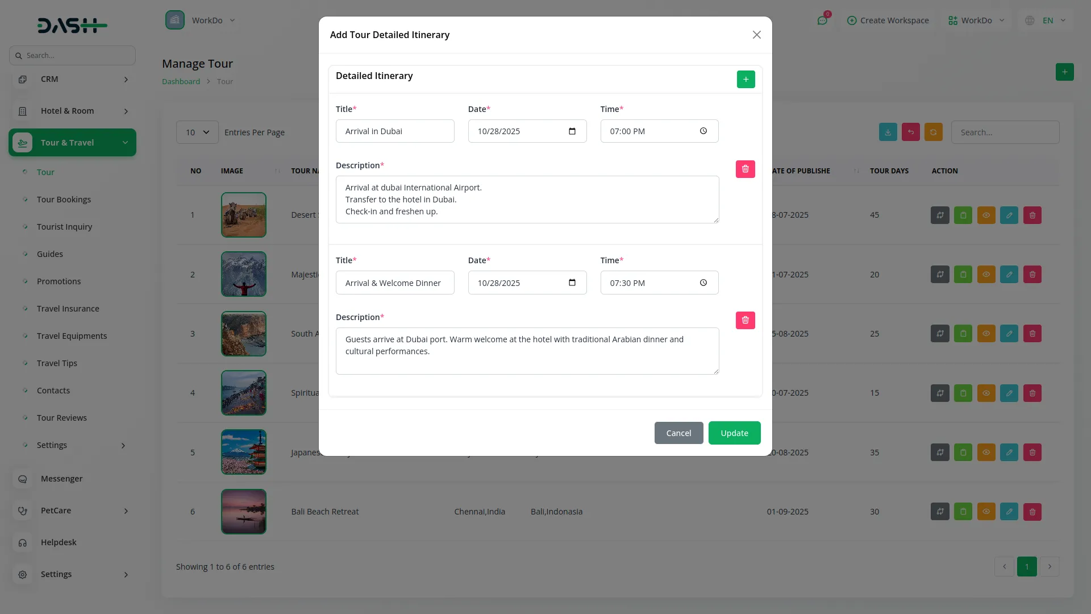Close the Add Tour Detailed Itinerary dialog

pyautogui.click(x=756, y=35)
